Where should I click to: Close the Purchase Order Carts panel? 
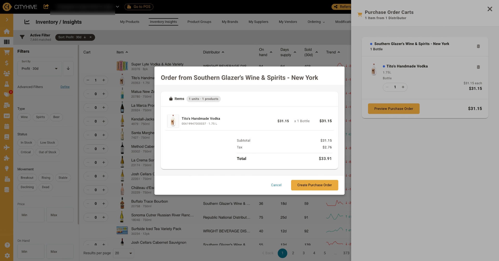490,9
